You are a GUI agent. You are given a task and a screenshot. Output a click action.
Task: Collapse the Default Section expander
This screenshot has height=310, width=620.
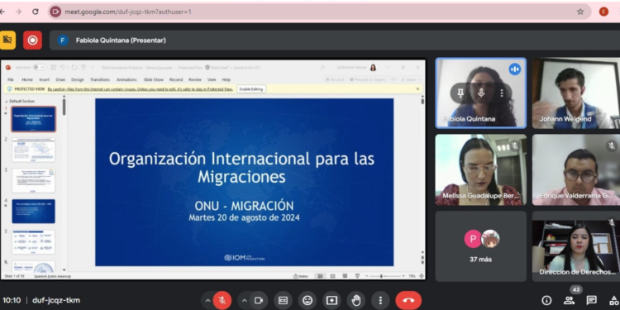click(7, 101)
